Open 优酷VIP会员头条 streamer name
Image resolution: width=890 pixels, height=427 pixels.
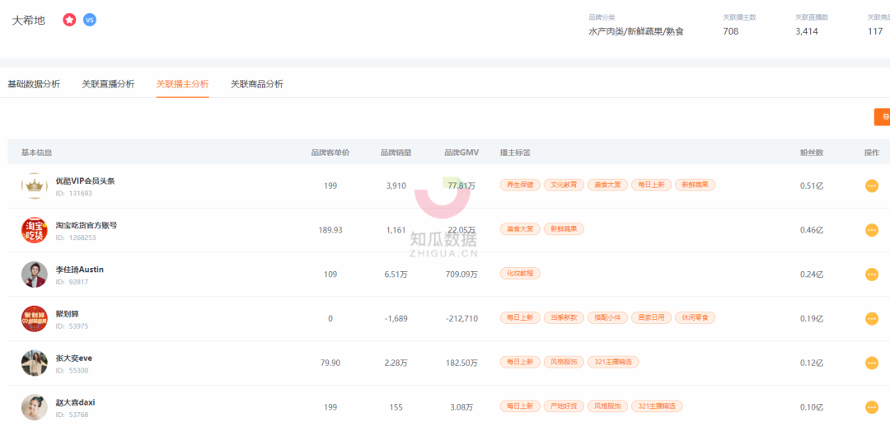pyautogui.click(x=85, y=181)
